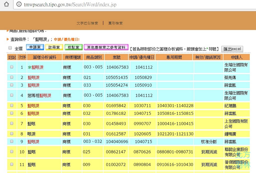Click case number 105054274
The image size is (256, 173).
[x=117, y=85]
